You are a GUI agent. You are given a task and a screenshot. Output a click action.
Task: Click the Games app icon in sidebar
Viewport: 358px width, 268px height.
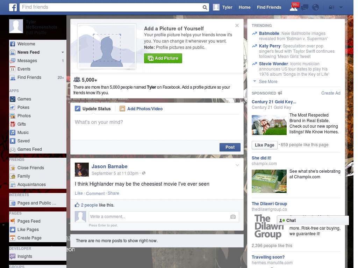(13, 99)
